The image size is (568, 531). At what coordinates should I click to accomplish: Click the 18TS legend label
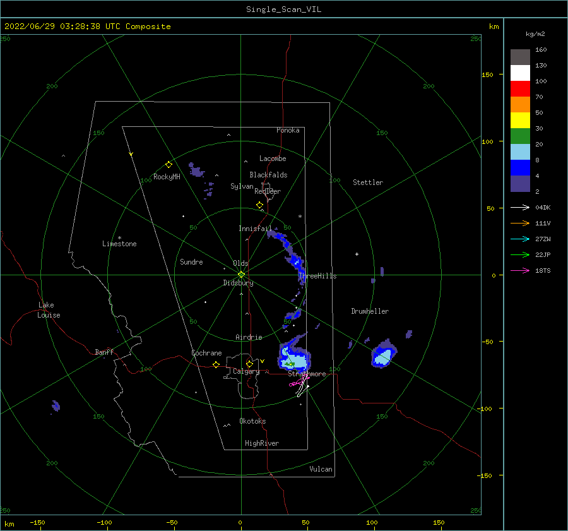click(543, 270)
